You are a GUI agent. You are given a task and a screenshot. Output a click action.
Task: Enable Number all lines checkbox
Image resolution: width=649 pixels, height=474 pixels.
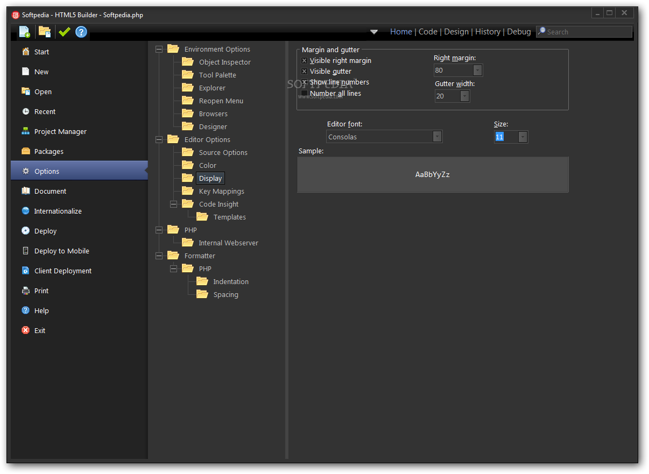304,93
